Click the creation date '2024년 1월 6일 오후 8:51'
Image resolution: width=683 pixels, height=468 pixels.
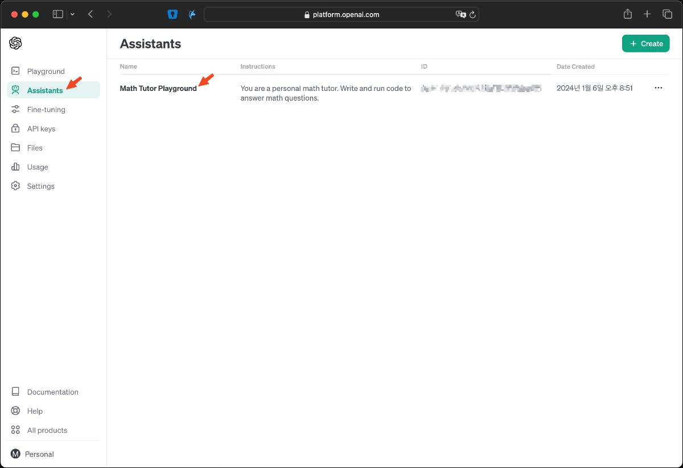[595, 88]
